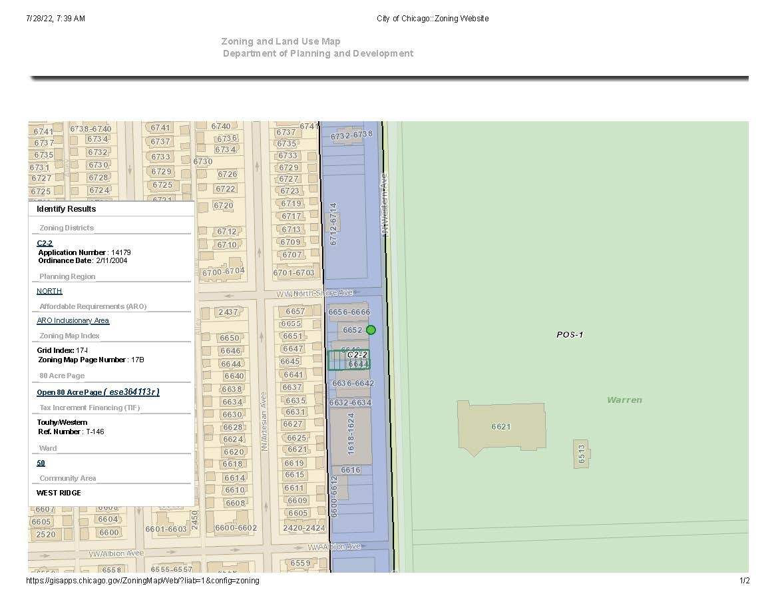Click the 2420-2424 address label
The height and width of the screenshot is (600, 776).
tap(304, 527)
